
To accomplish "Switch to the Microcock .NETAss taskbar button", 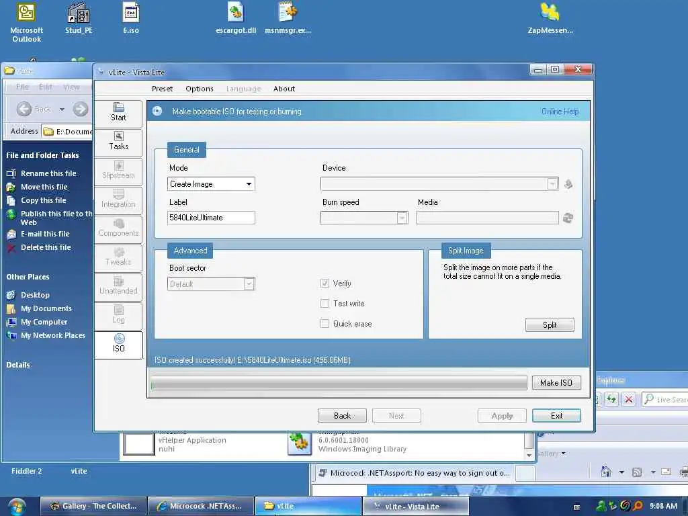I will pyautogui.click(x=200, y=506).
